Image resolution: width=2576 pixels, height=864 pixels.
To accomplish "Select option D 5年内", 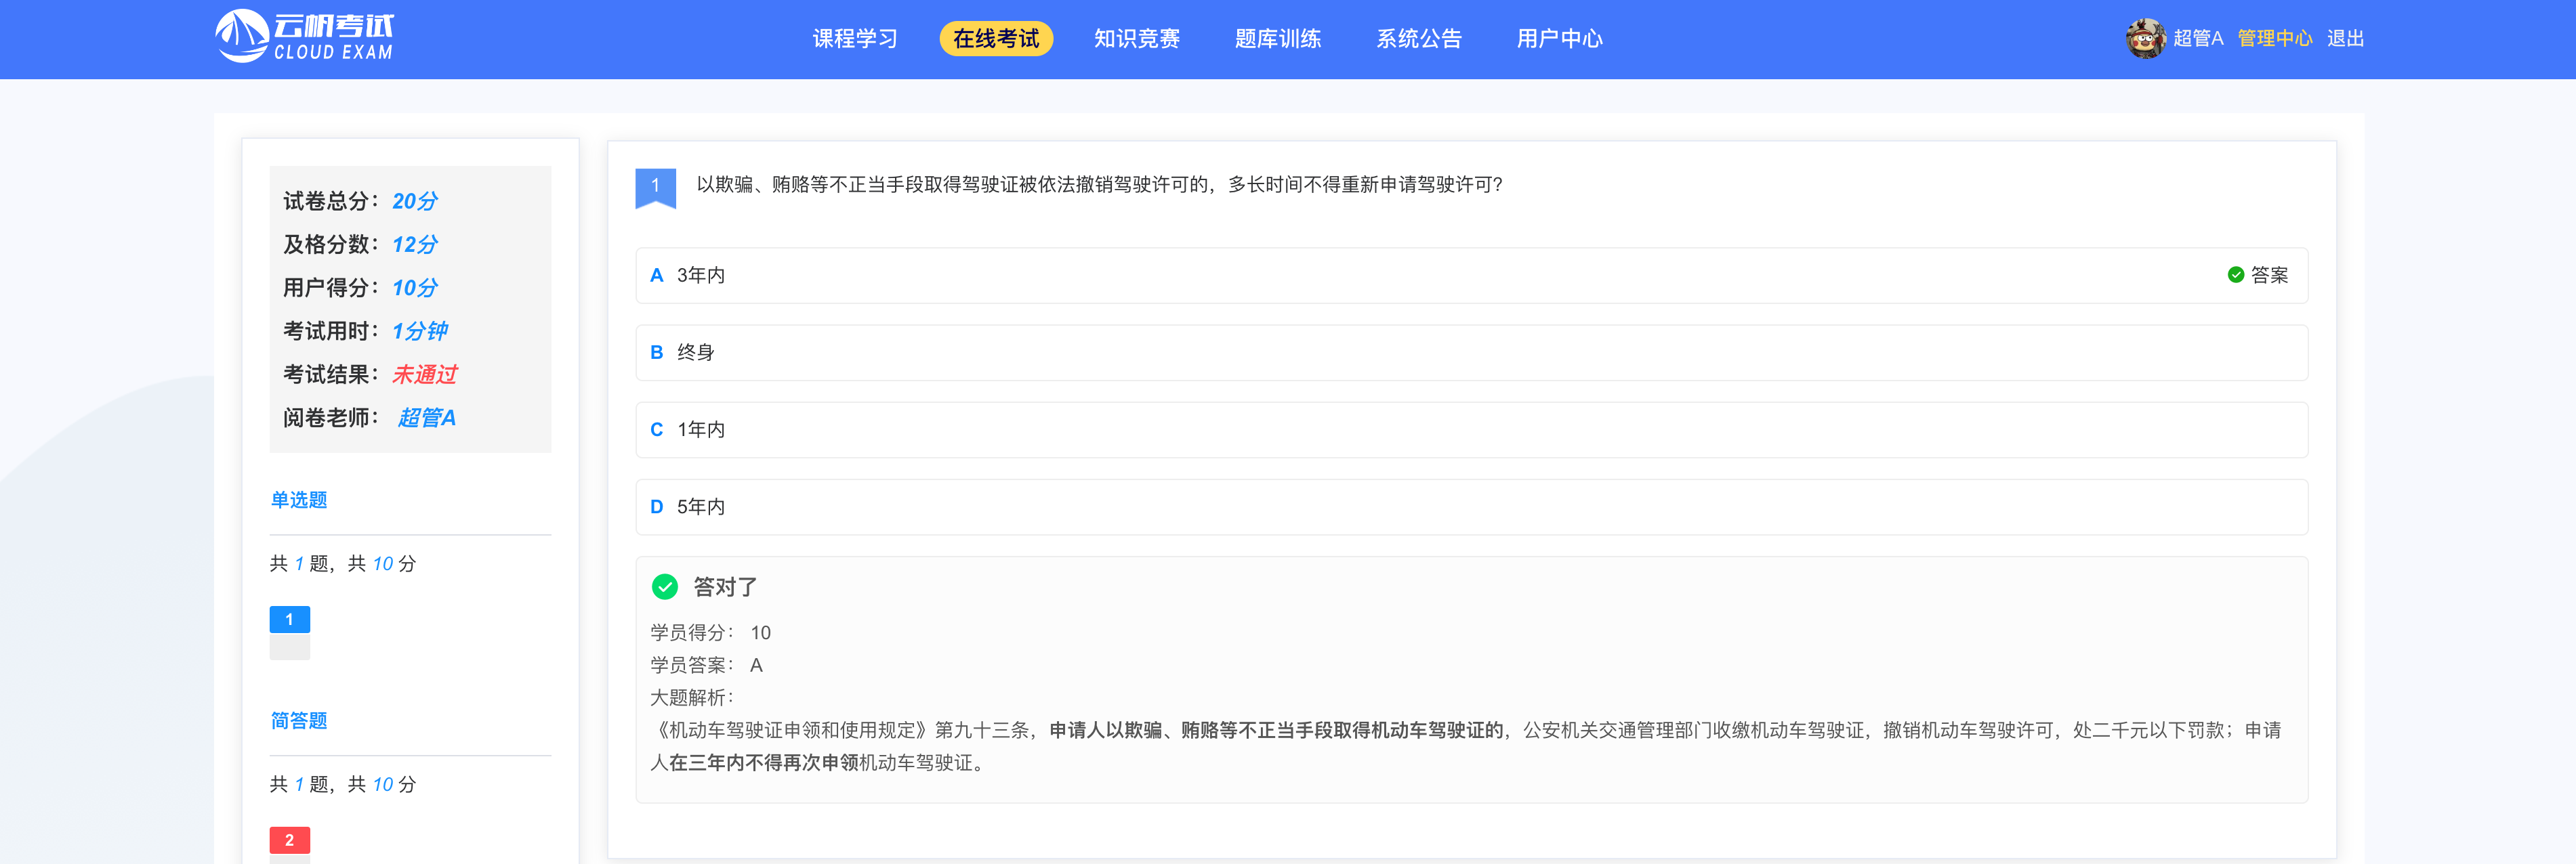I will [x=1471, y=506].
